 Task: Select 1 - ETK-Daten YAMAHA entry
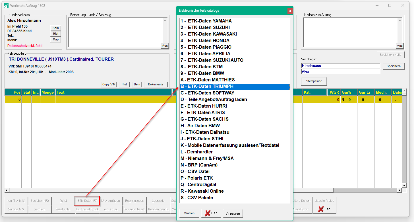tap(235, 21)
